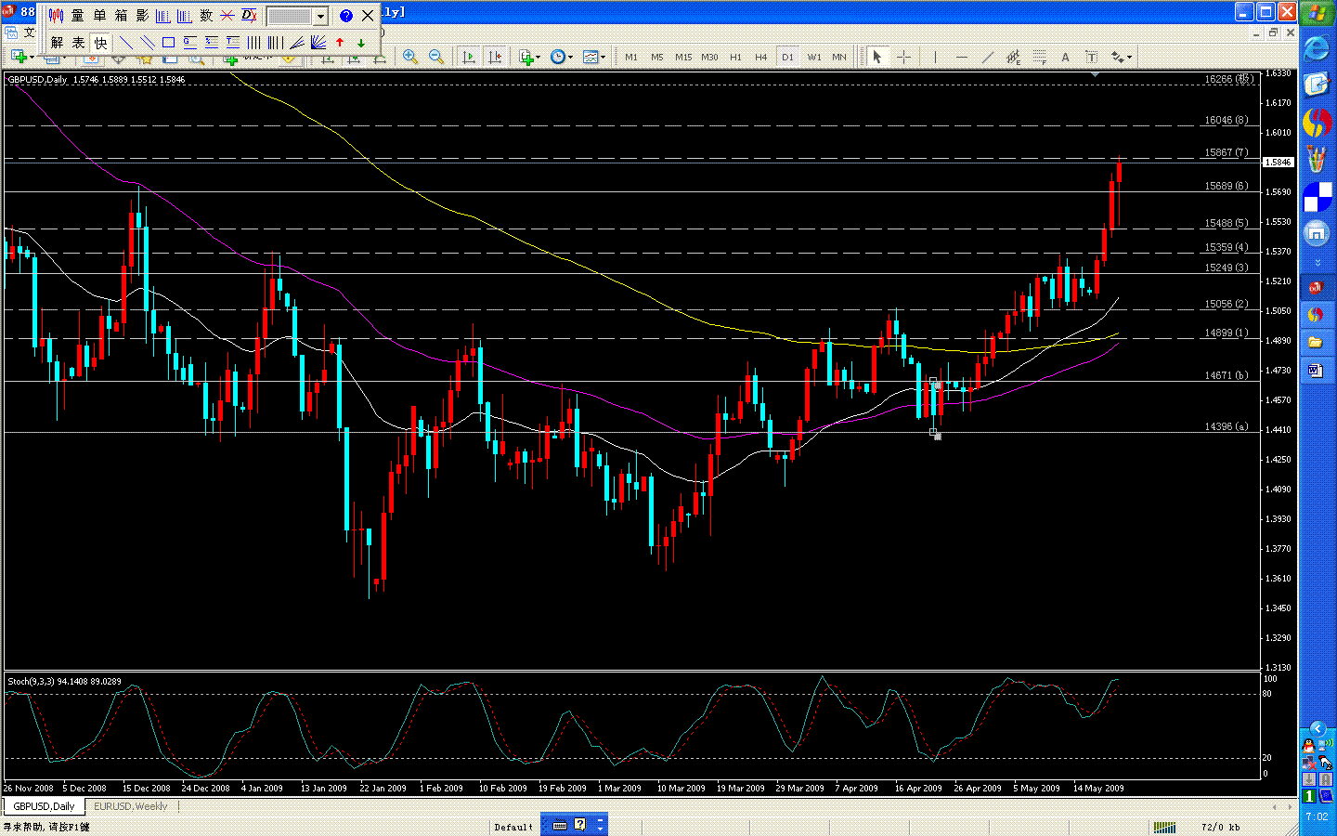Select the vertical lines grid tool

pyautogui.click(x=253, y=43)
